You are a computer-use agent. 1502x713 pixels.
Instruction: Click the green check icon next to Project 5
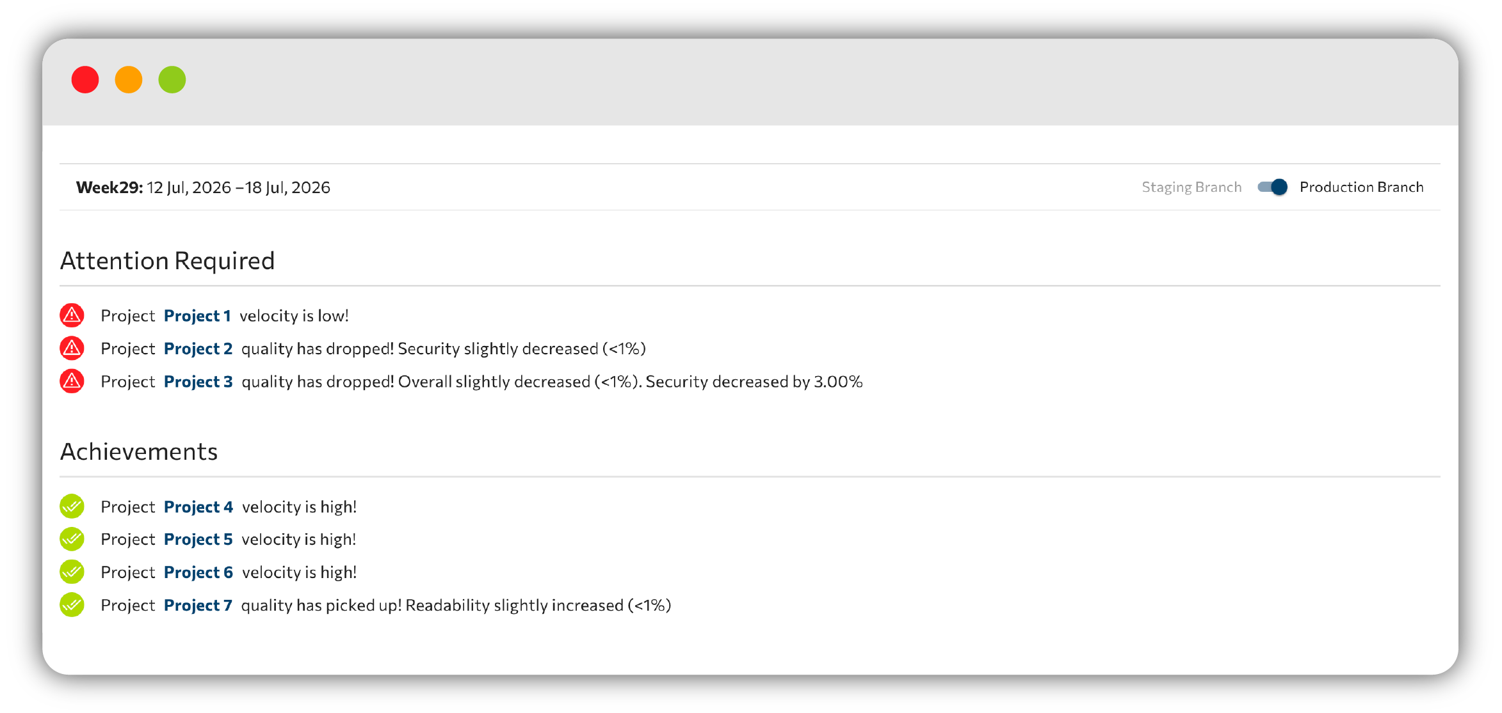pos(72,539)
